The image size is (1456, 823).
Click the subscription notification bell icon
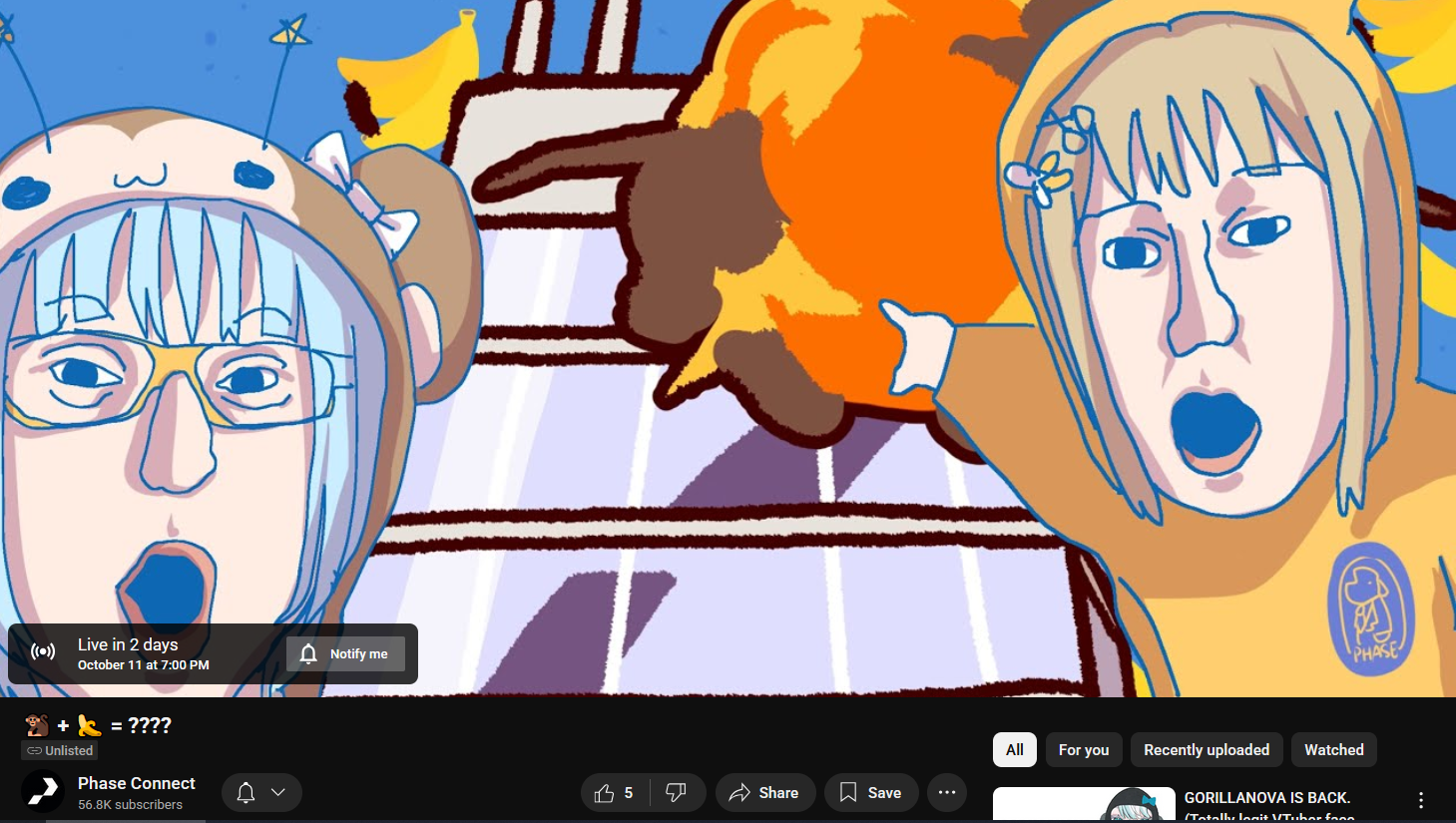click(x=245, y=792)
